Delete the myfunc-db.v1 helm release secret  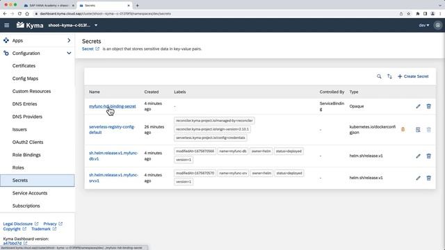click(428, 156)
